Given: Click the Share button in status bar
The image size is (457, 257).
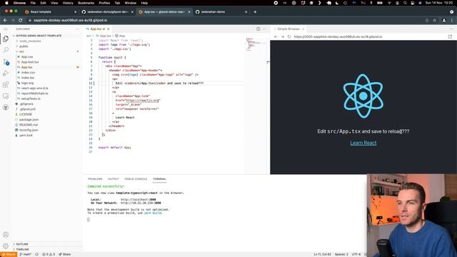Looking at the screenshot, I should (x=65, y=254).
